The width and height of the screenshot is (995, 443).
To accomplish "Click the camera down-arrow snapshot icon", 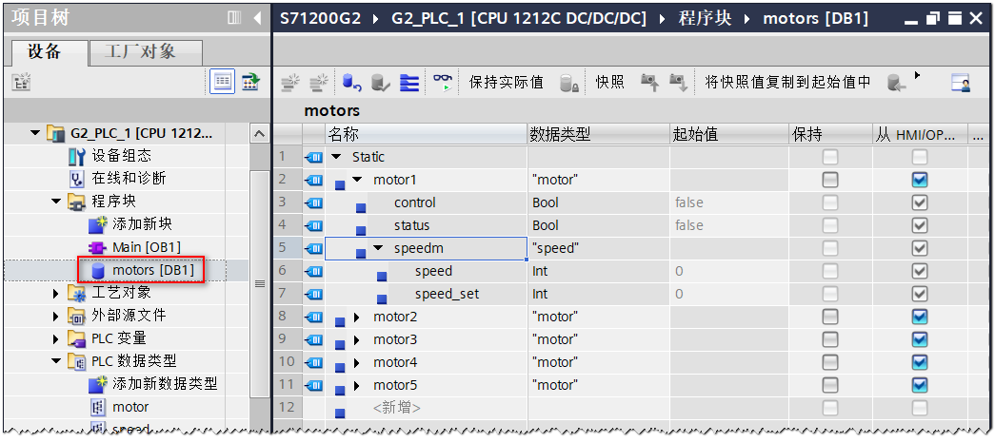I will (x=678, y=83).
